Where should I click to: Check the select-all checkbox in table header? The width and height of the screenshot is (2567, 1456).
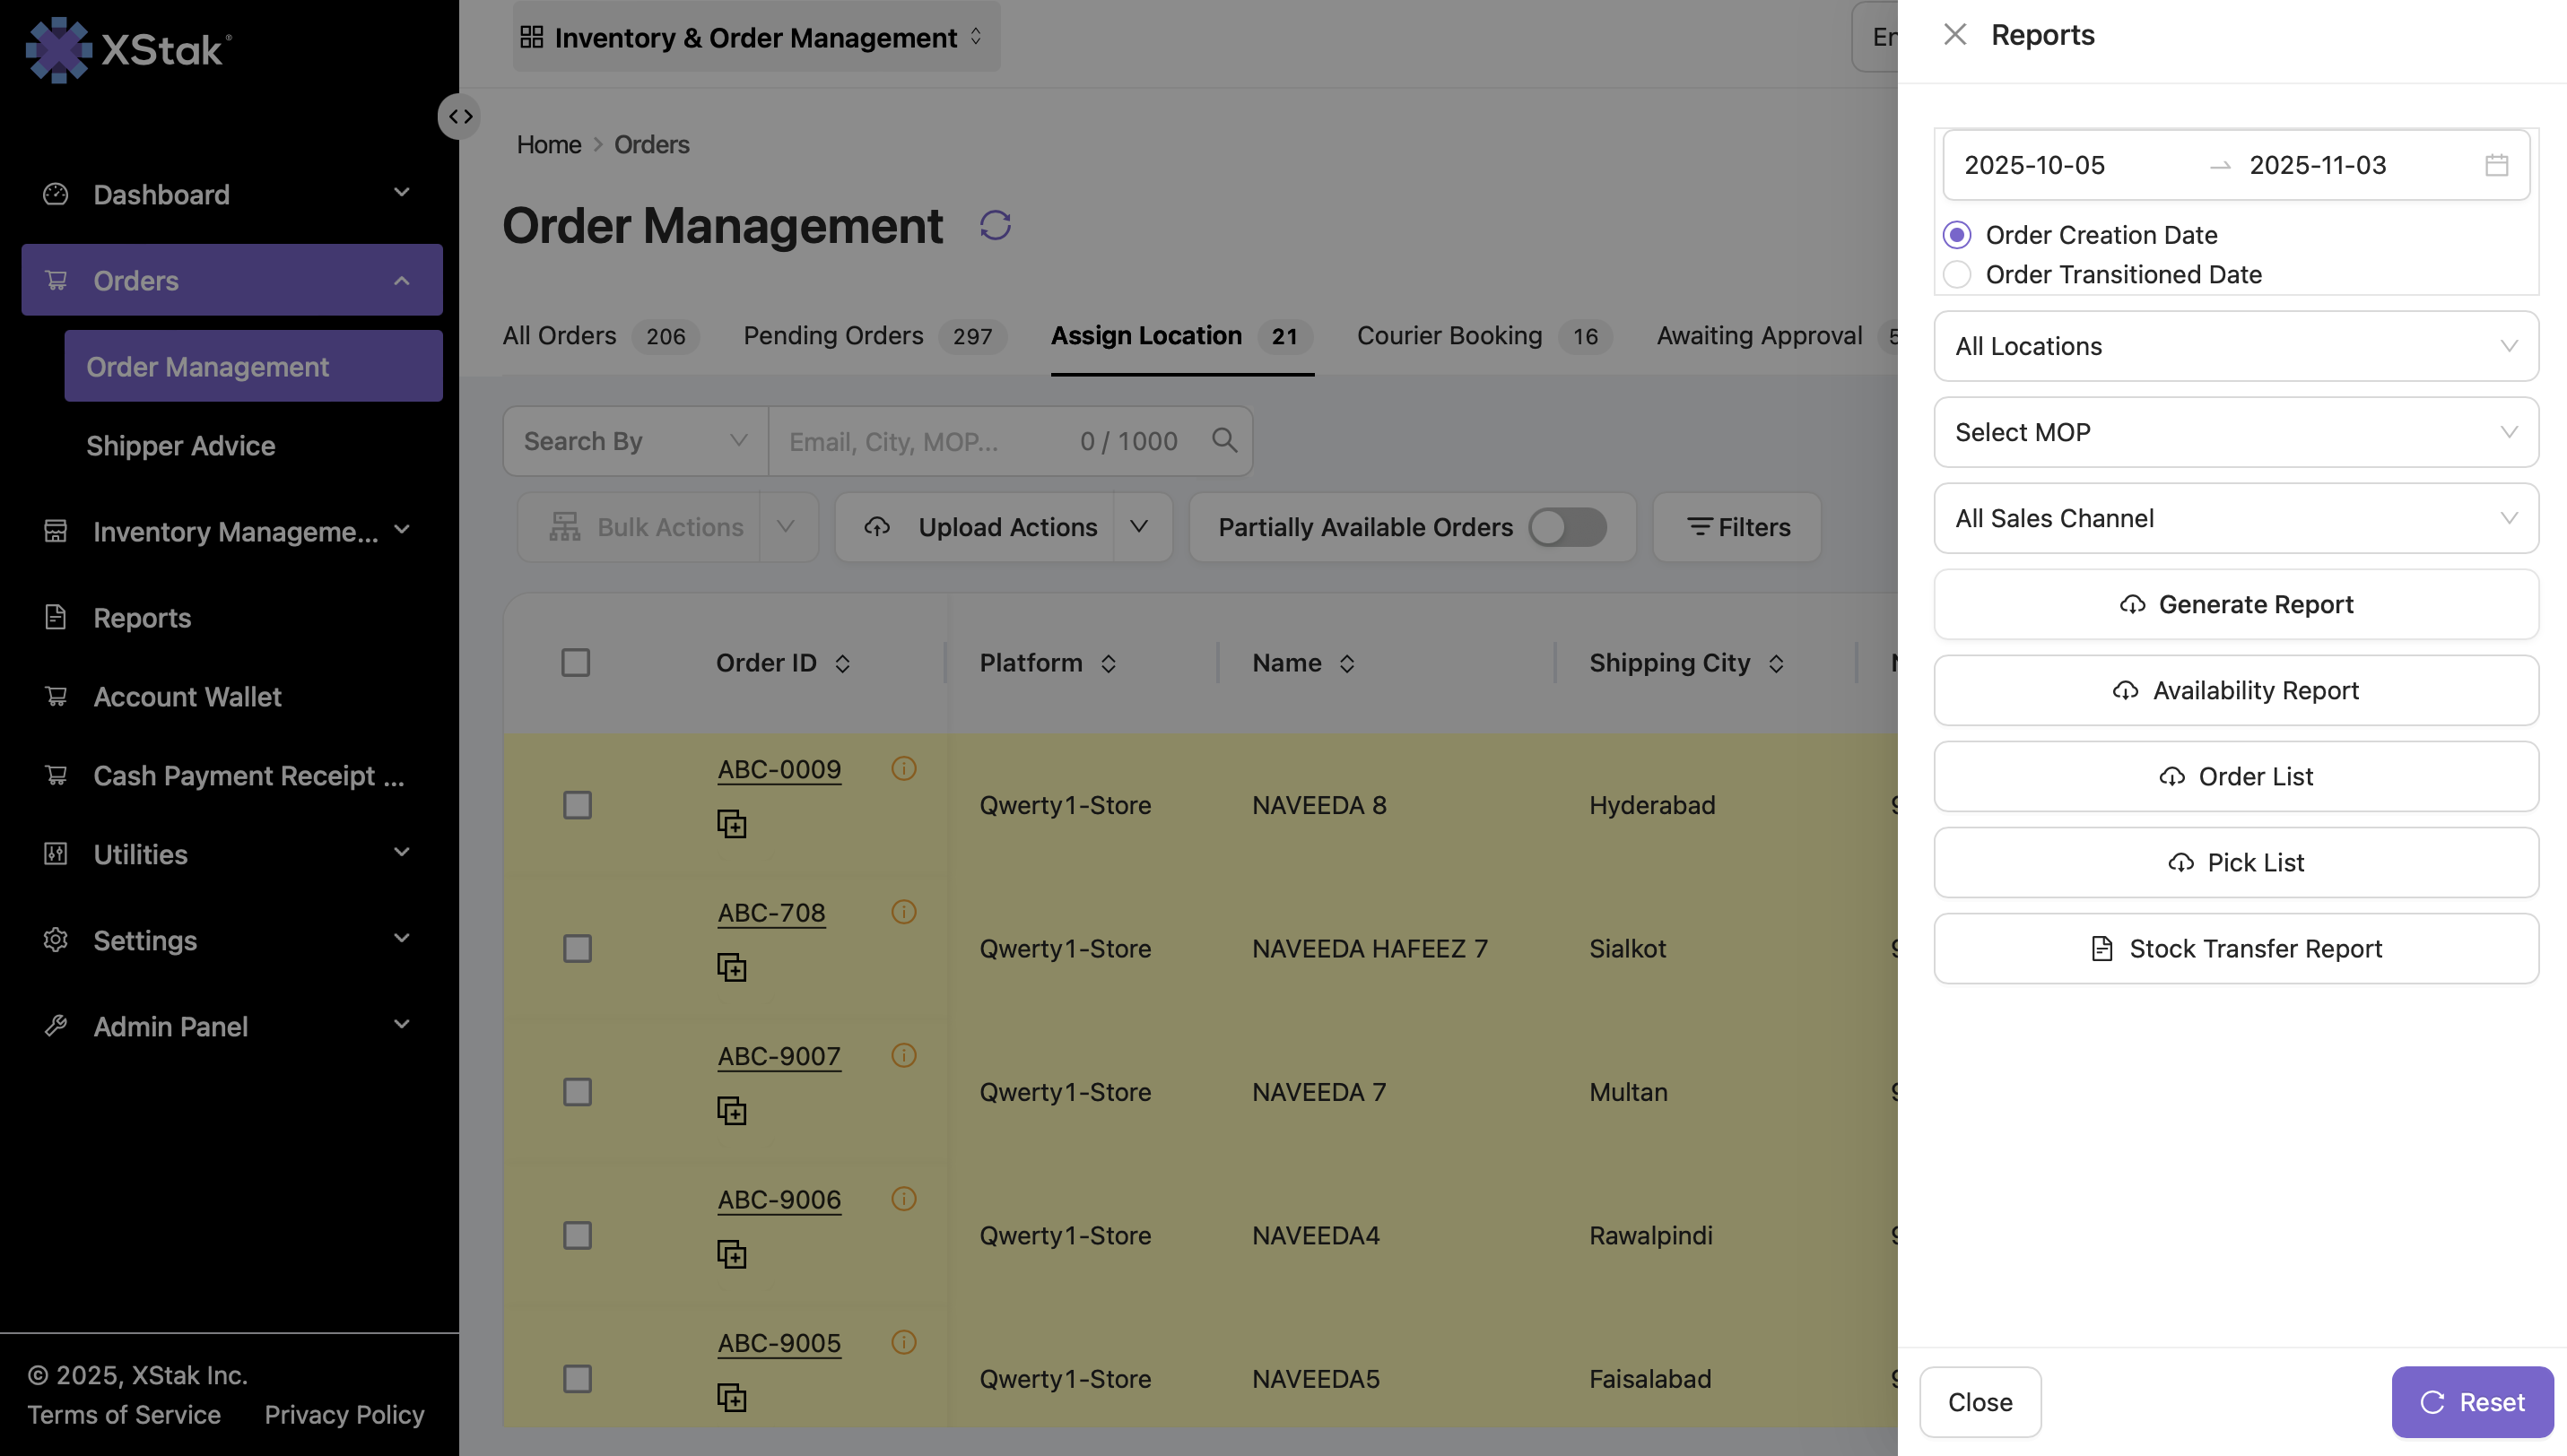point(575,662)
